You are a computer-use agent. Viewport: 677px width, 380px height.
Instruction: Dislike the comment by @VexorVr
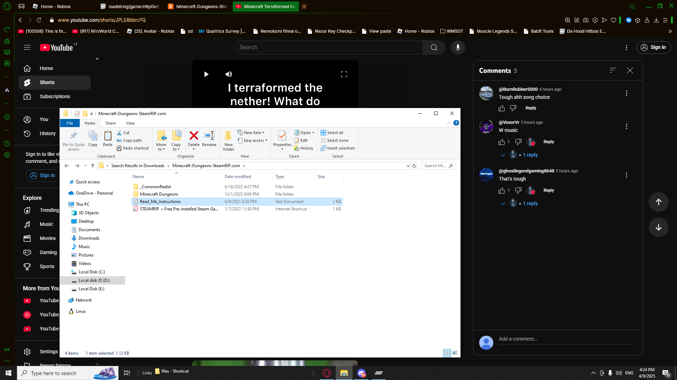(x=518, y=142)
